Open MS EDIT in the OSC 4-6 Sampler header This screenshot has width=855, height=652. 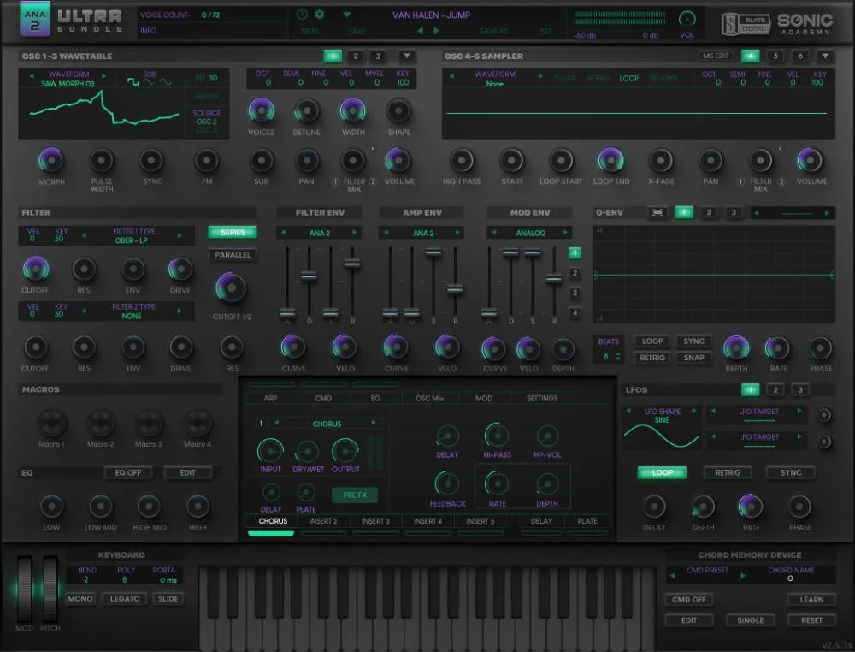pyautogui.click(x=717, y=56)
